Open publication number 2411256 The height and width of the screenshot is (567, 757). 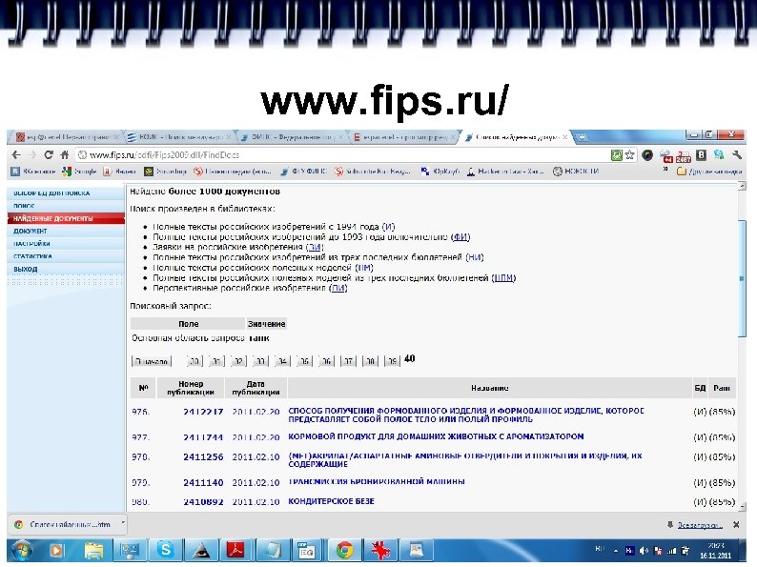[203, 456]
